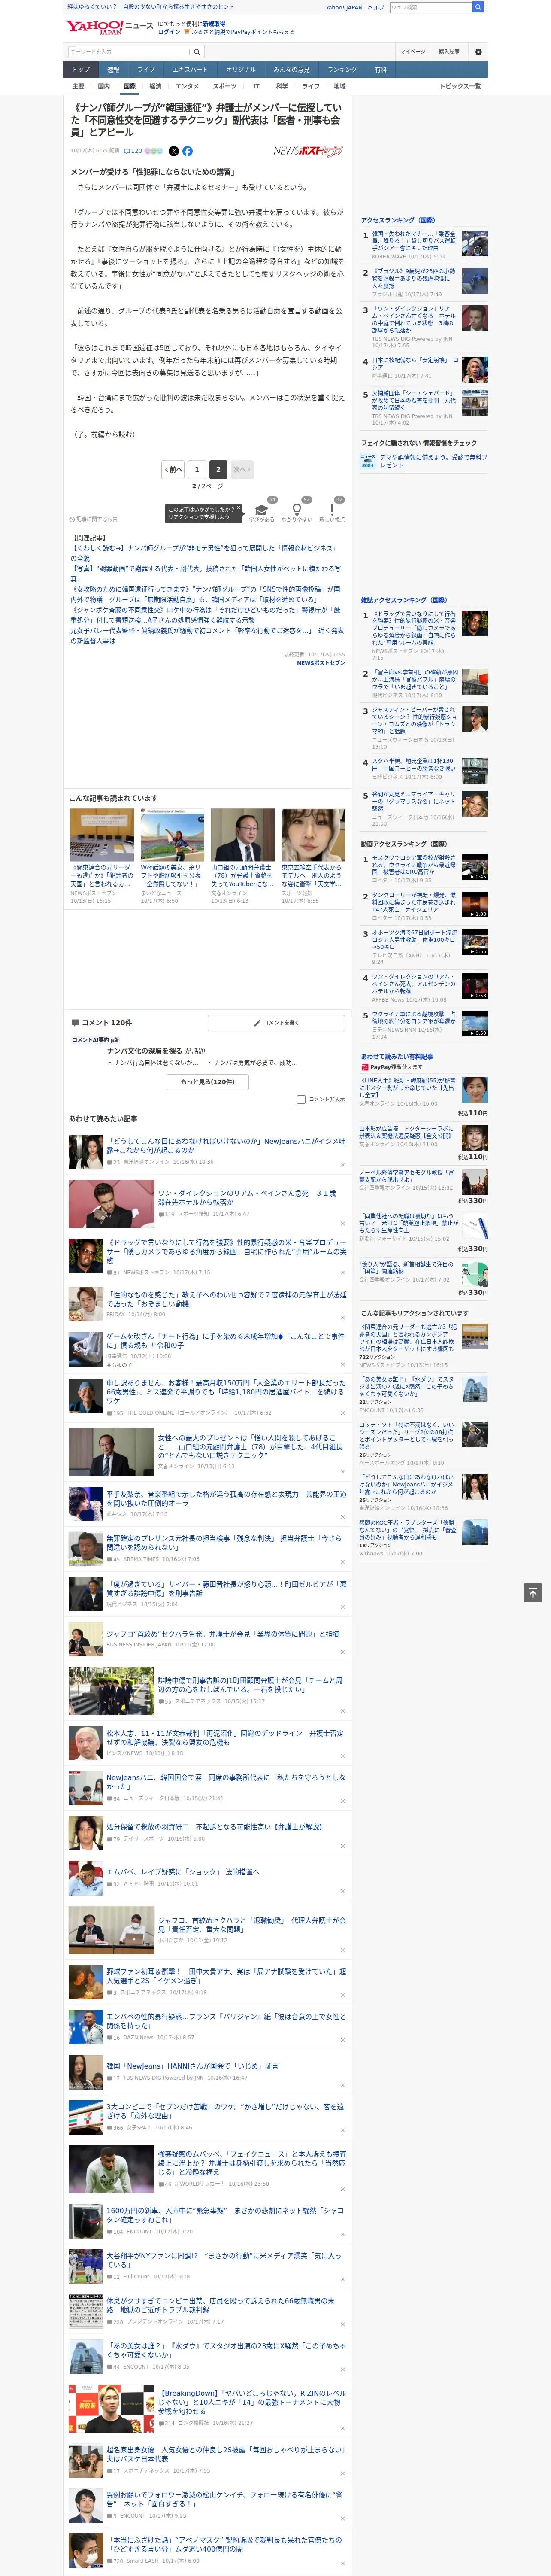Toggle the コメント非表示 checkbox
This screenshot has height=2576, width=551.
301,1099
